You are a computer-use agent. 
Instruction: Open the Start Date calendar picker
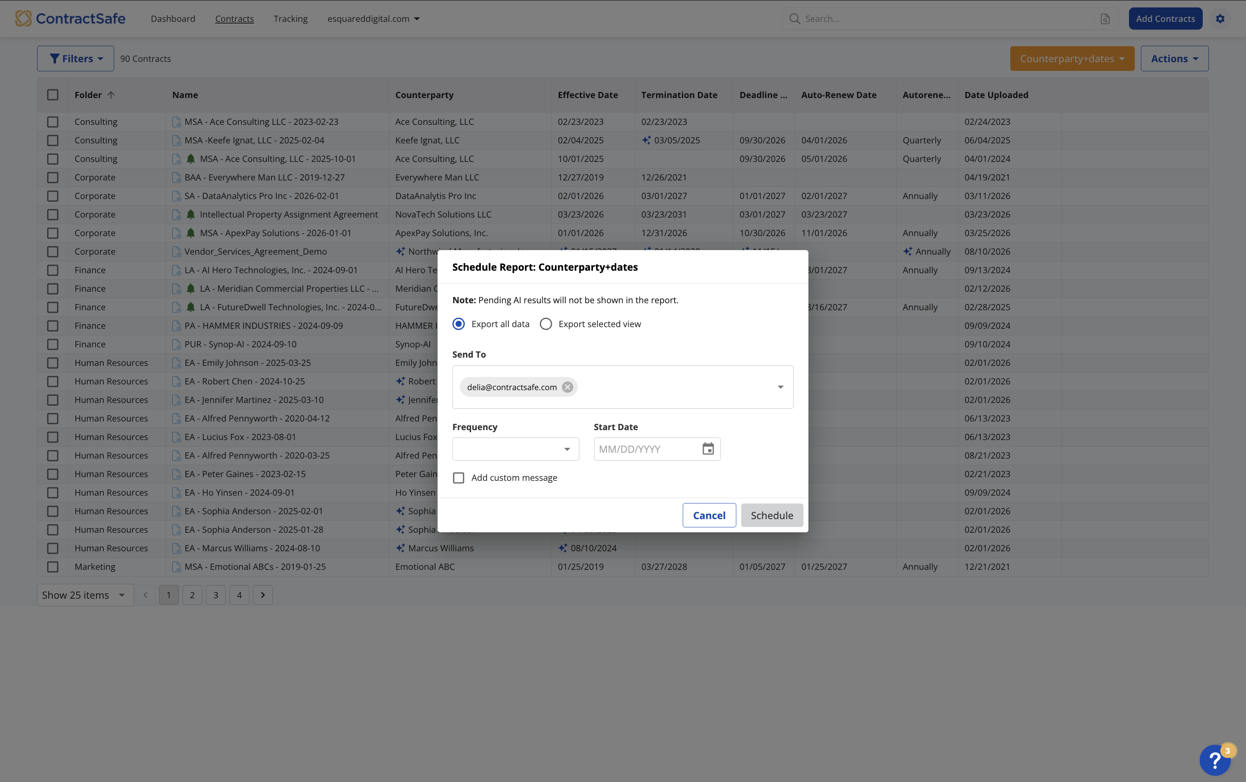pyautogui.click(x=708, y=449)
